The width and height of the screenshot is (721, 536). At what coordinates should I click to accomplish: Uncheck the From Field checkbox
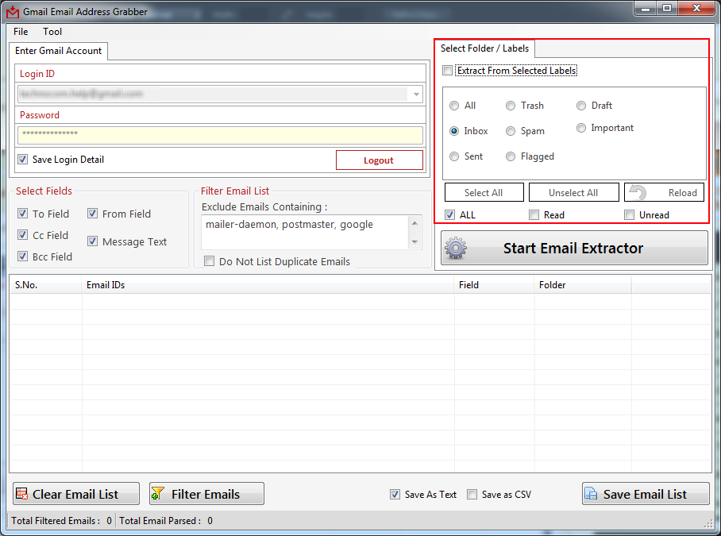[92, 214]
